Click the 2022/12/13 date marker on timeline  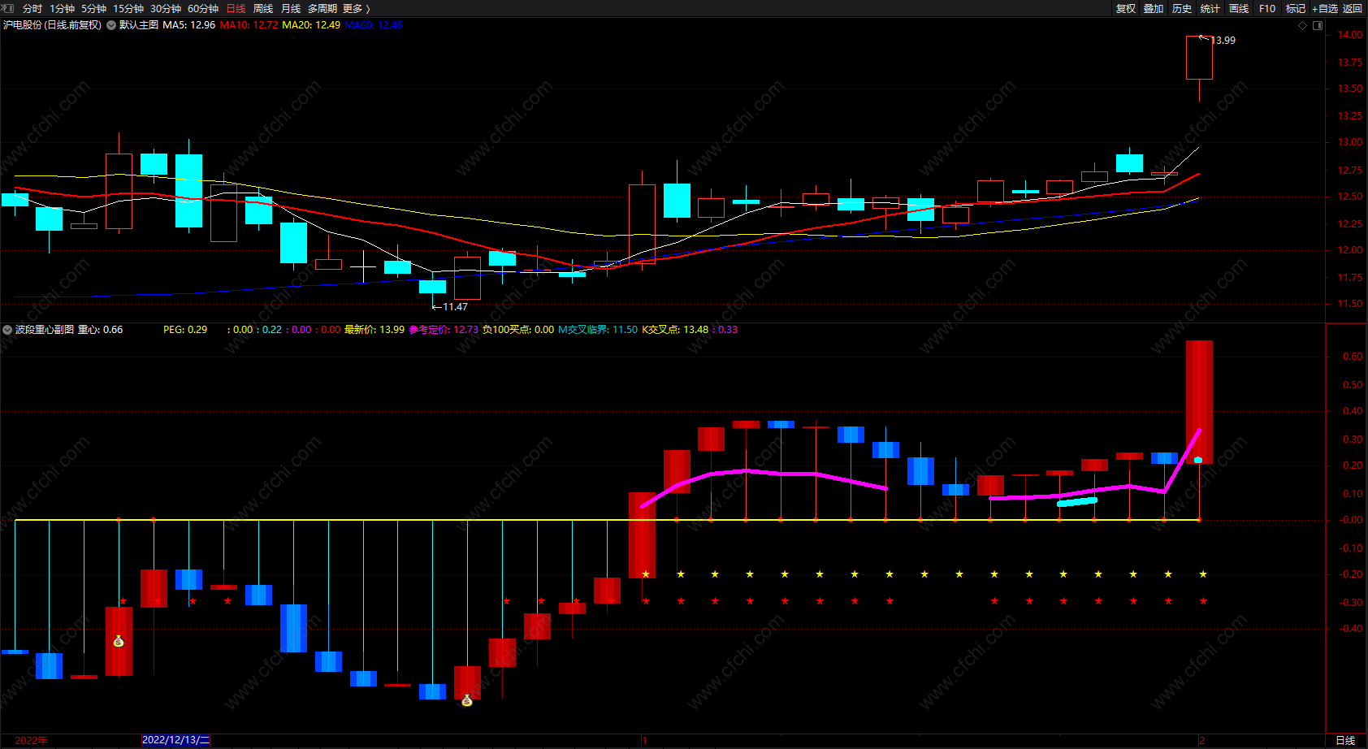175,740
